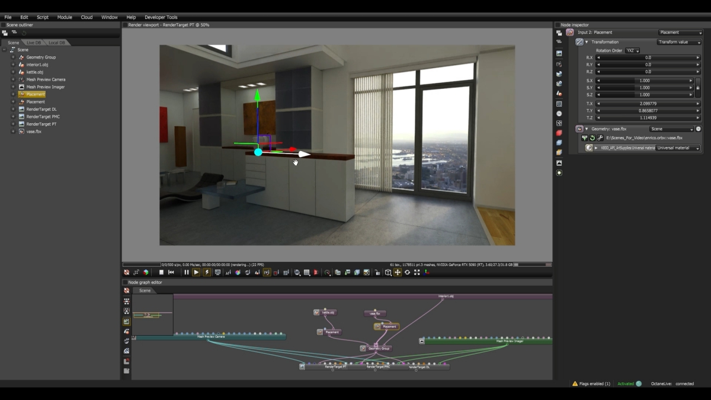
Task: Toggle the play render button
Action: (196, 273)
